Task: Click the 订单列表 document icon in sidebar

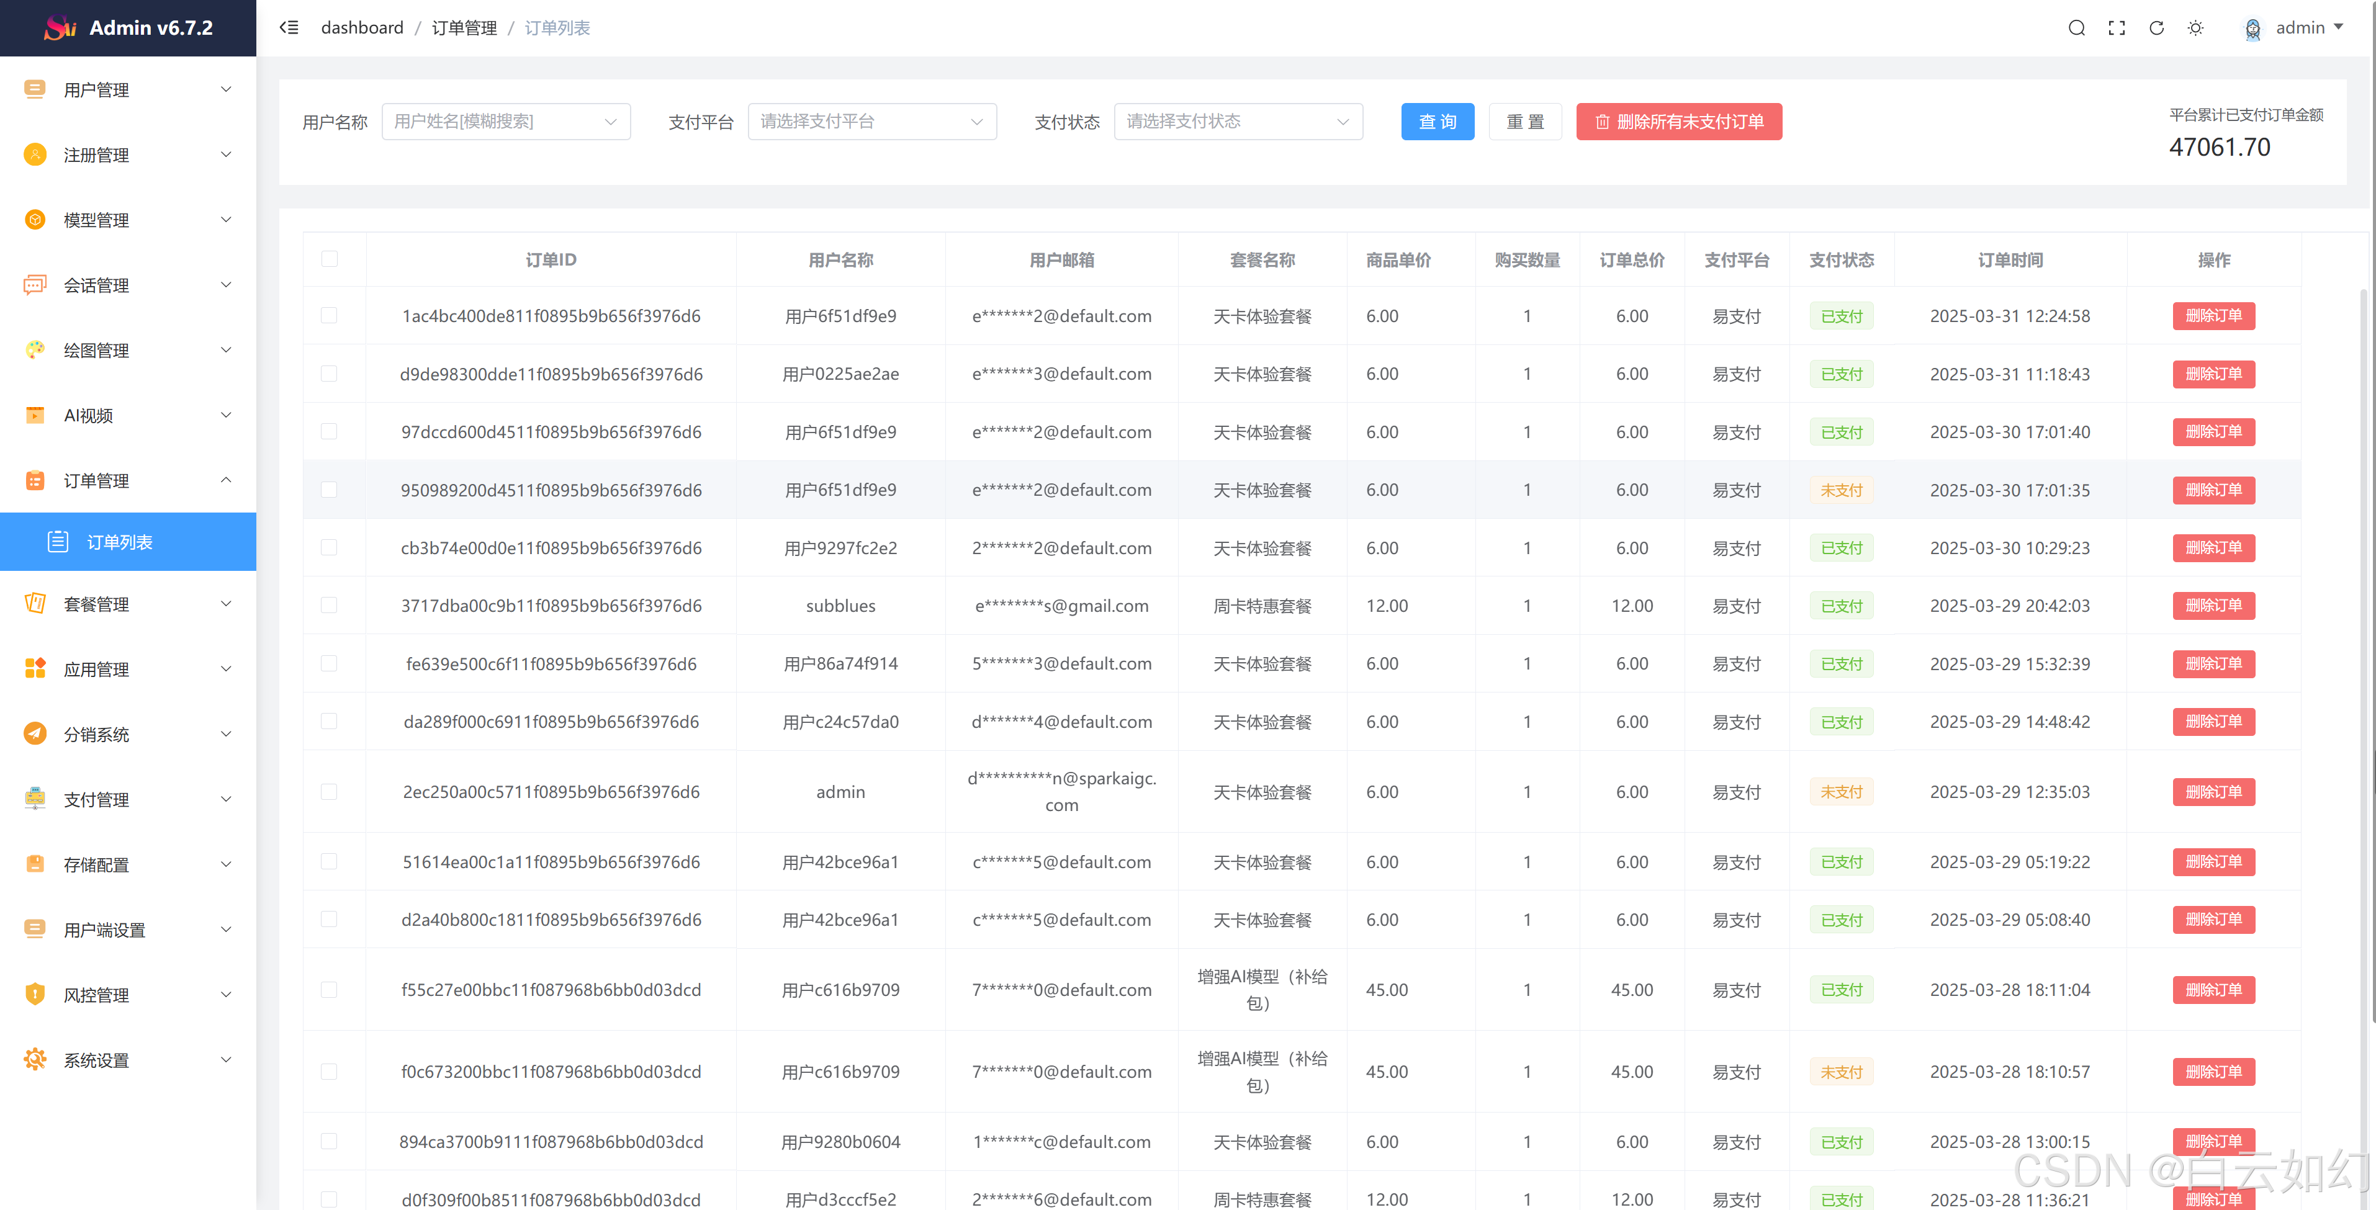Action: pos(58,541)
